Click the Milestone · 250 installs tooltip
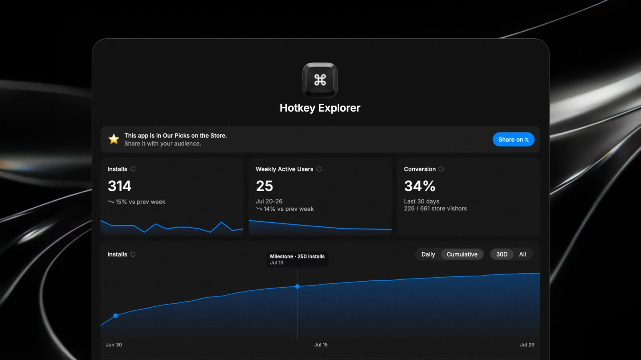 (297, 259)
